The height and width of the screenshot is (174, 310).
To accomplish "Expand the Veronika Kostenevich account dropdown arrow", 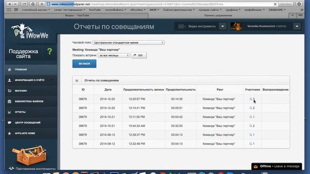I will click(297, 26).
